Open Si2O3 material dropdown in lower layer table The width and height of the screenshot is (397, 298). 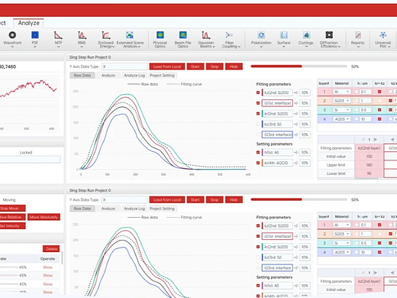pyautogui.click(x=342, y=234)
